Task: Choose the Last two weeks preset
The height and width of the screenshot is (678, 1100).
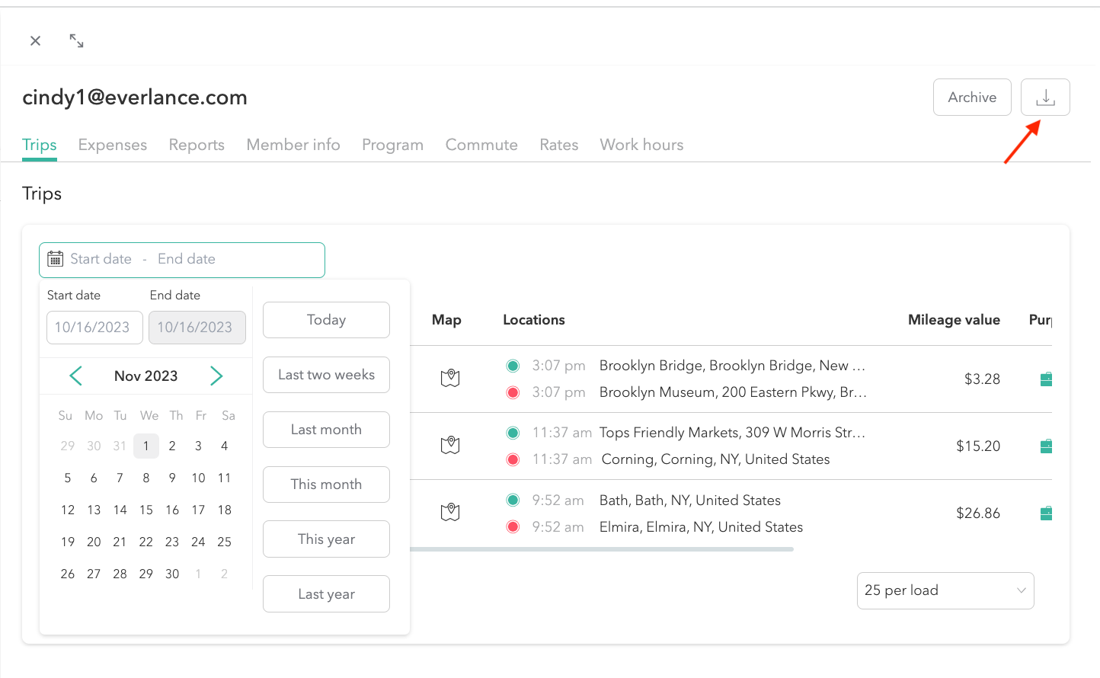Action: click(326, 375)
